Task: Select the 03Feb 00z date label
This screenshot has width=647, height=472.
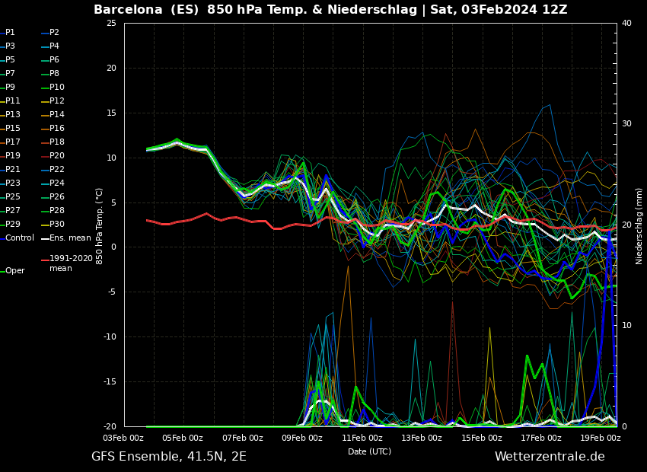Action: tap(123, 438)
